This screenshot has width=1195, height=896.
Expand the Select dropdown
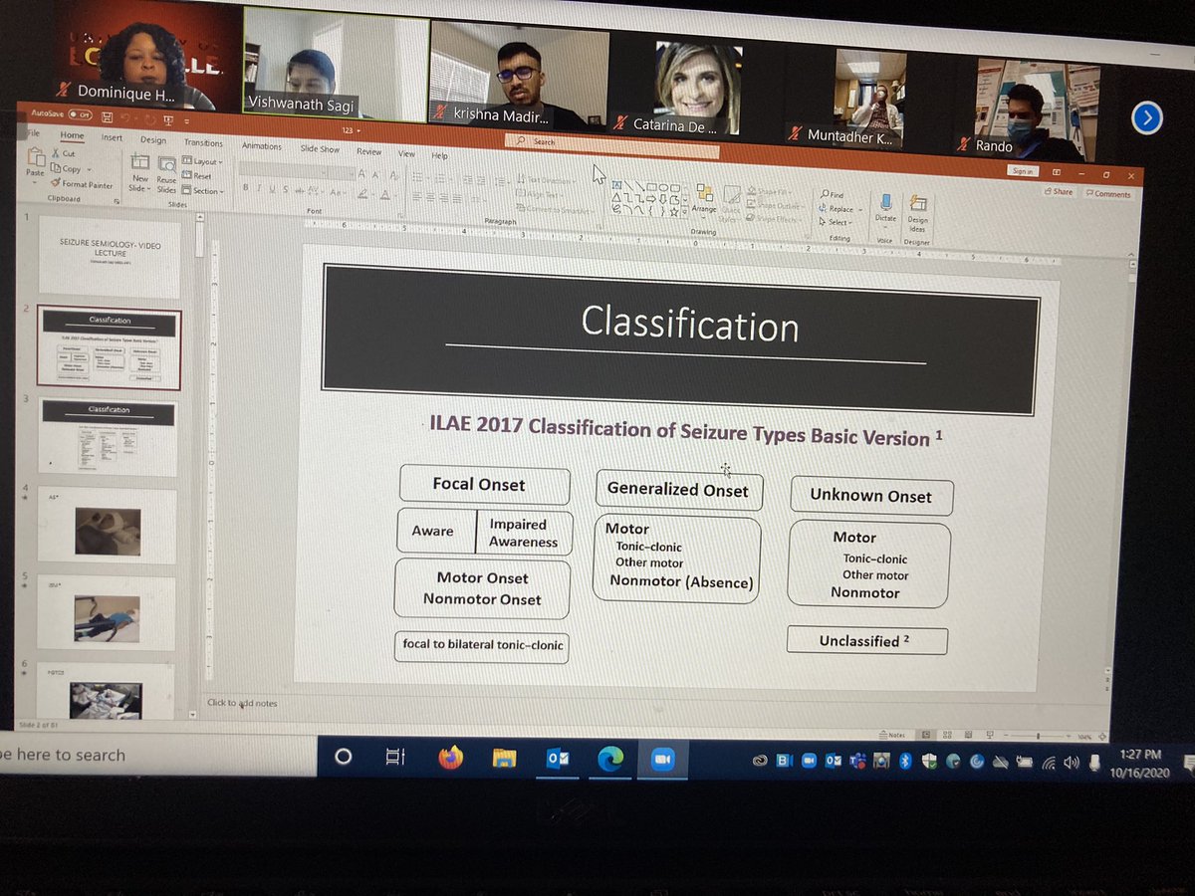(835, 222)
